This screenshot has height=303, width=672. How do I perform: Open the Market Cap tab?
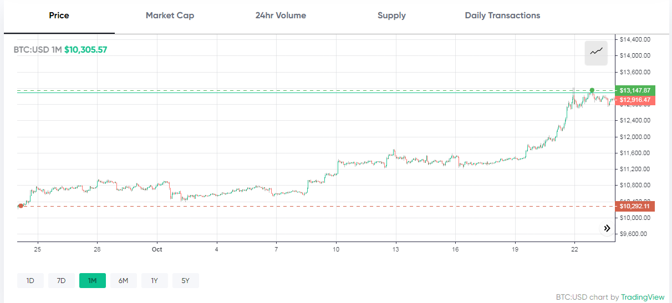pos(170,16)
